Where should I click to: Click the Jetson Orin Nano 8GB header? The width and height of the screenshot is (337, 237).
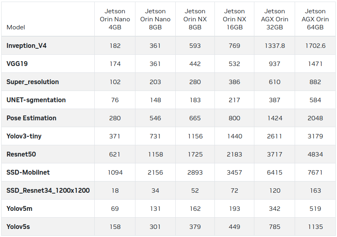coord(155,19)
